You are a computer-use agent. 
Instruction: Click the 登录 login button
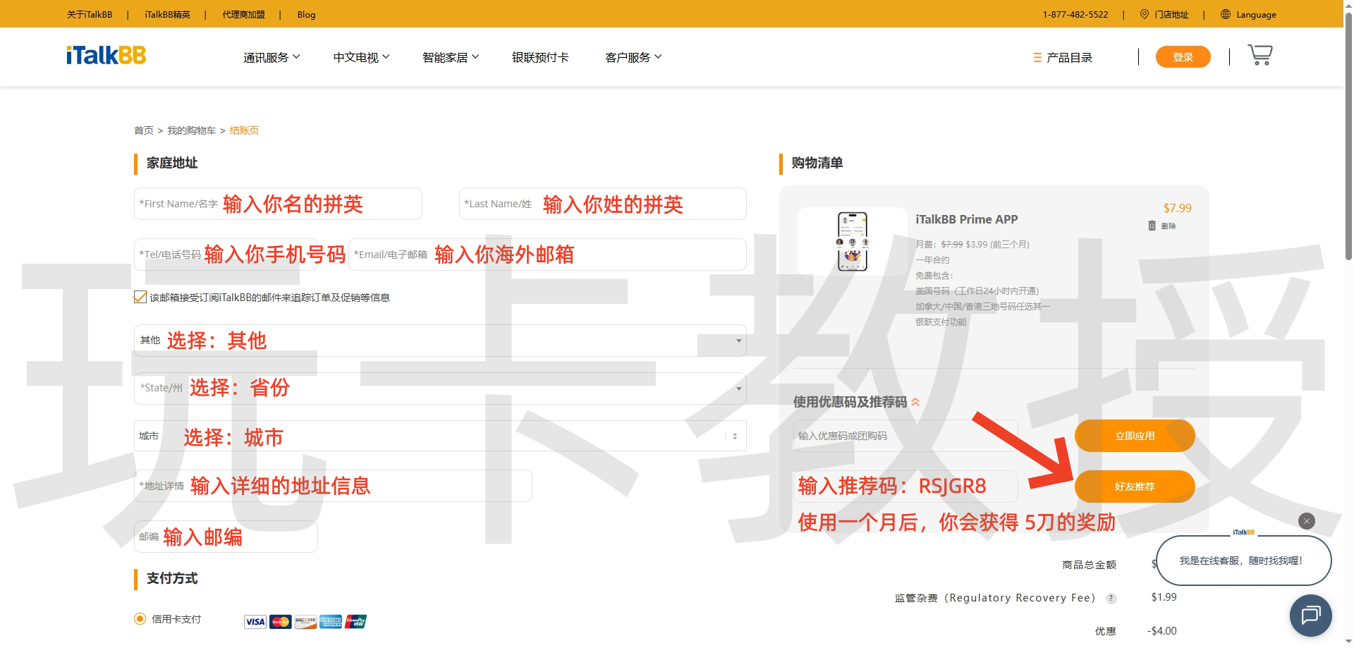point(1183,57)
